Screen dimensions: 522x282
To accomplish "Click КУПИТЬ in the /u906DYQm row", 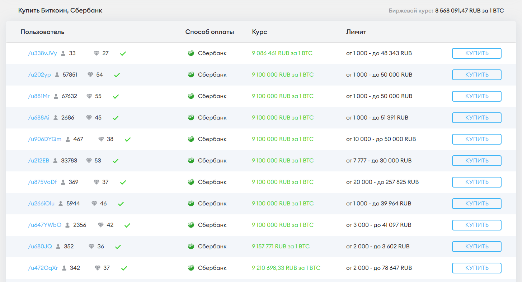I will coord(476,139).
